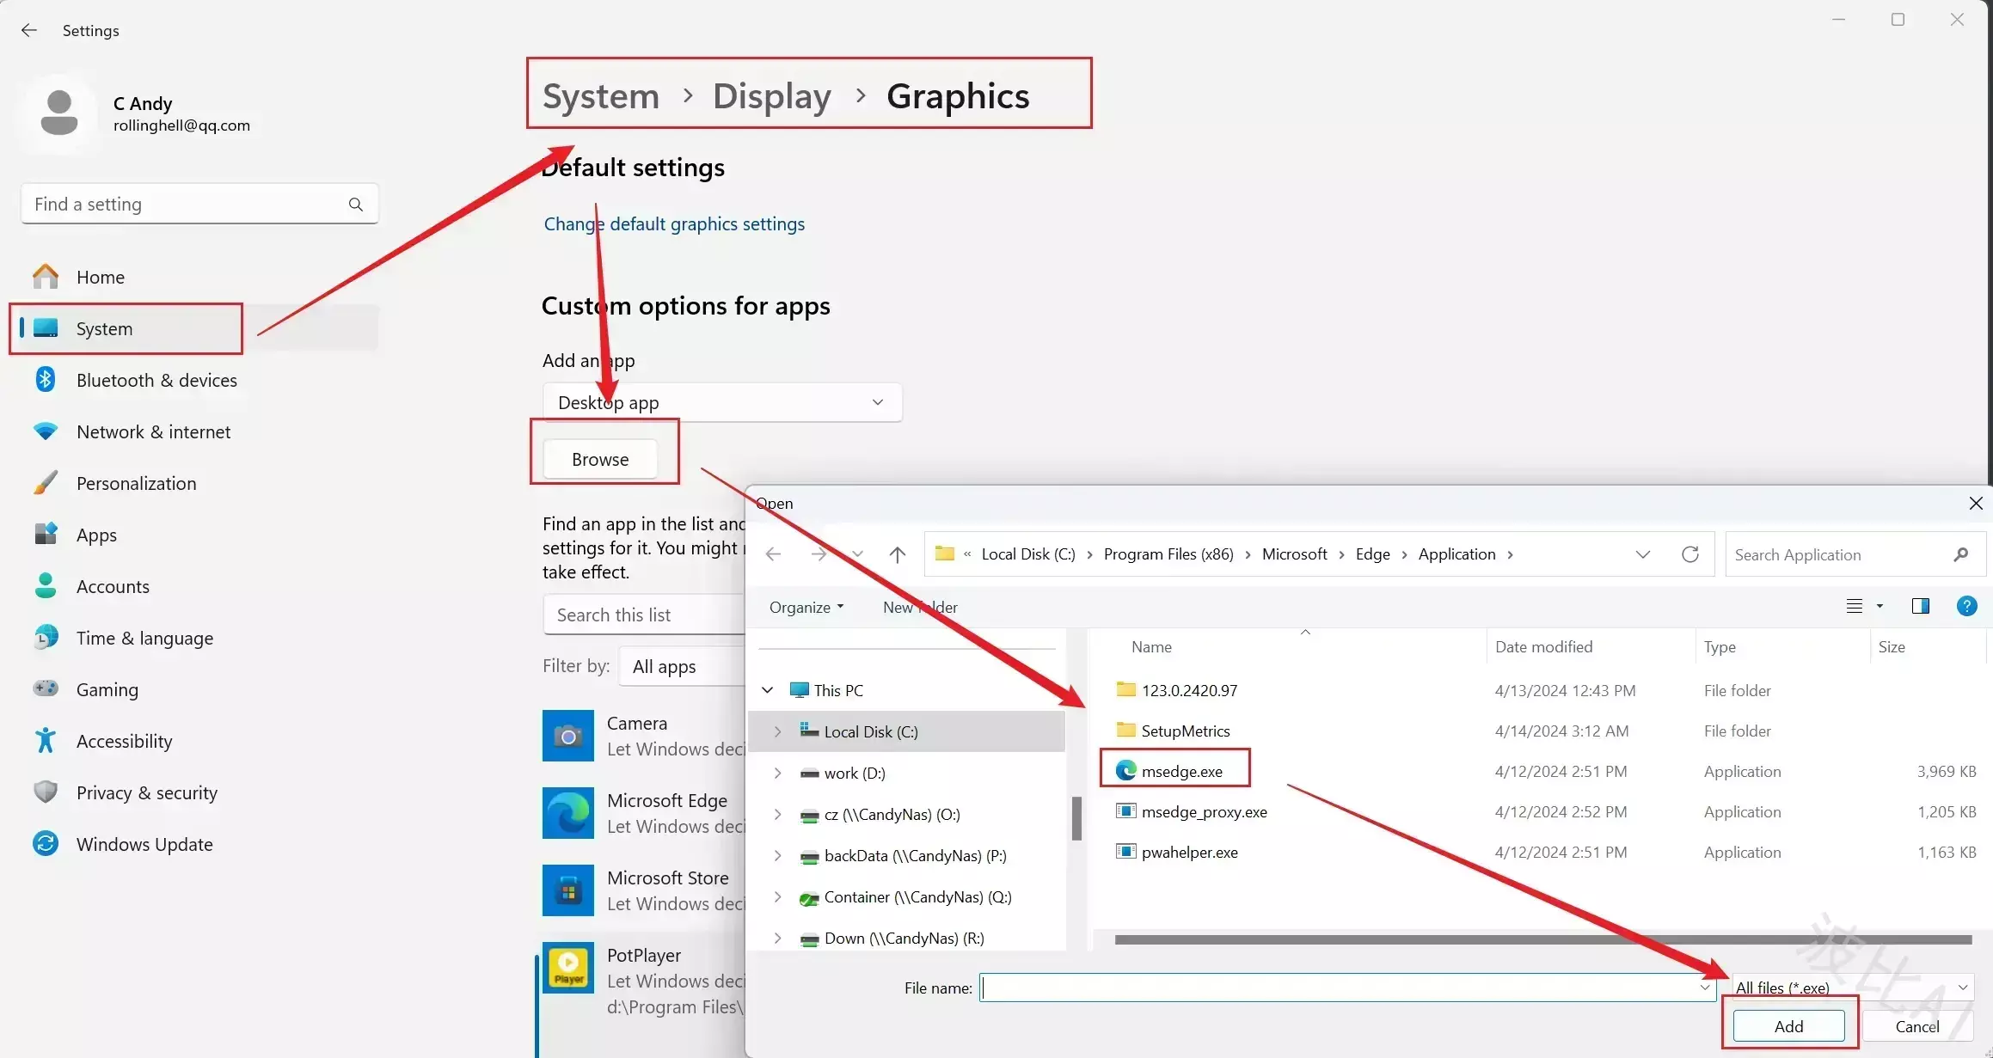Click Program Files (x86) in address bar

point(1168,554)
